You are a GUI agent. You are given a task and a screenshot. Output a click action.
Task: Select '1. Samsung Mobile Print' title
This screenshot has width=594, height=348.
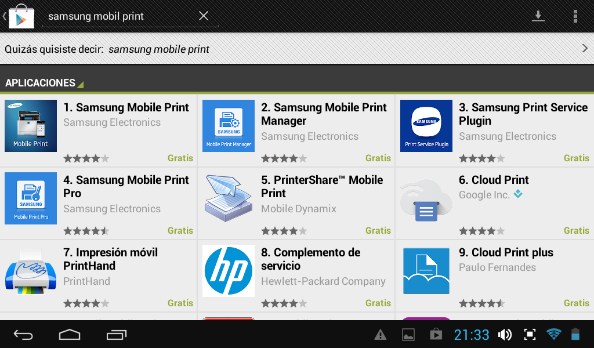coord(126,107)
